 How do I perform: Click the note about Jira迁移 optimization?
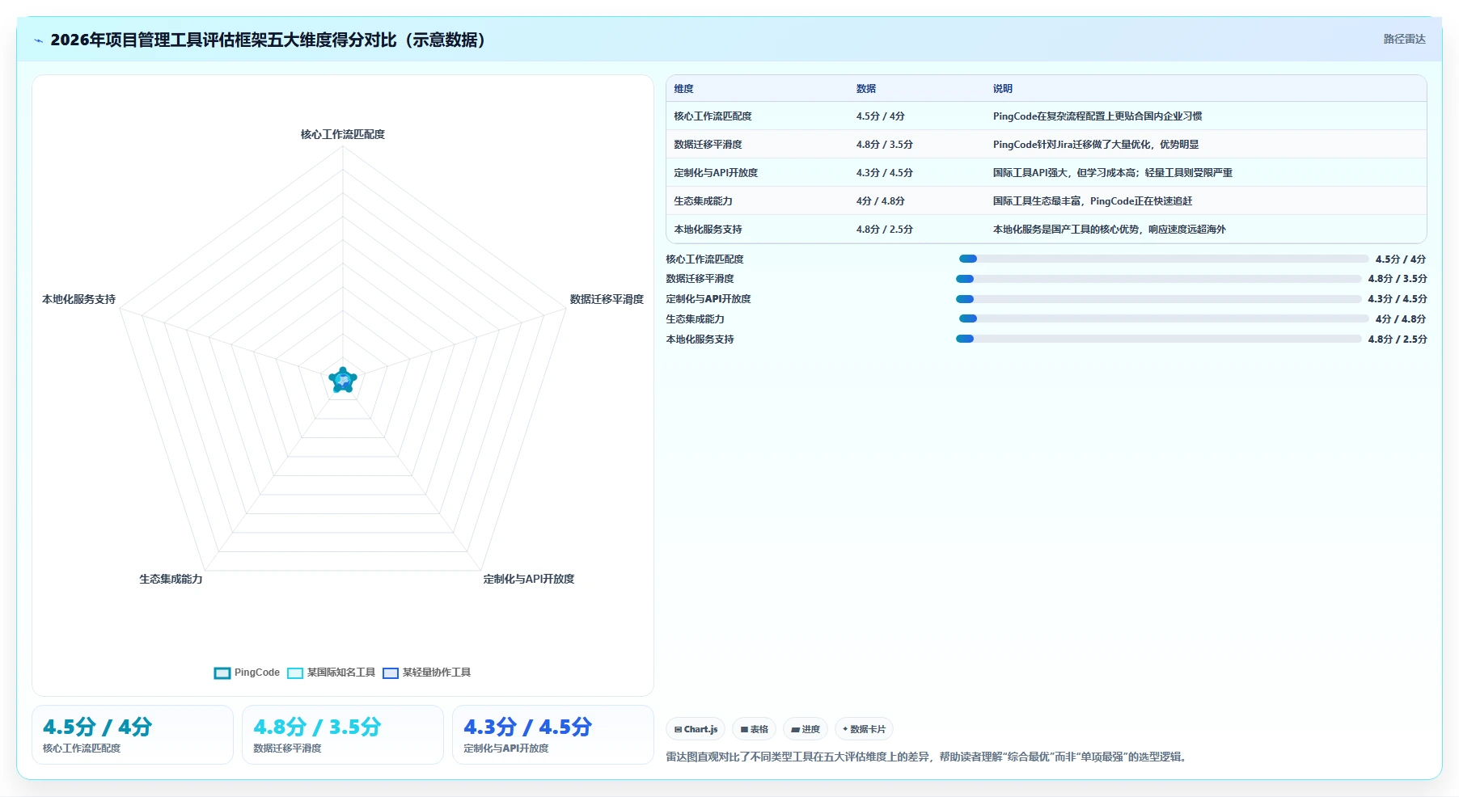click(x=1096, y=145)
